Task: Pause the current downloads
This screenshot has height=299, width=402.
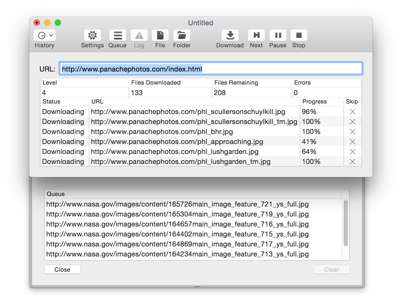Action: [x=278, y=35]
